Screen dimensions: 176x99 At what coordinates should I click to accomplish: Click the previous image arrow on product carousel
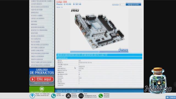[x=58, y=29]
